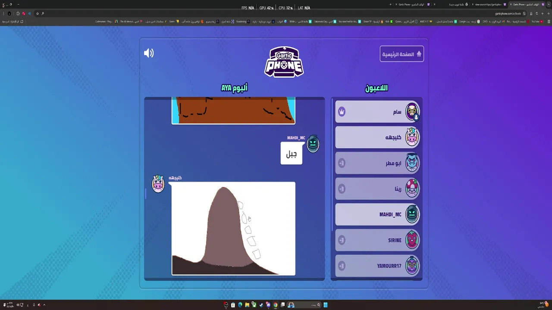The height and width of the screenshot is (310, 552).
Task: Open the Windows Start menu
Action: pyautogui.click(x=326, y=305)
